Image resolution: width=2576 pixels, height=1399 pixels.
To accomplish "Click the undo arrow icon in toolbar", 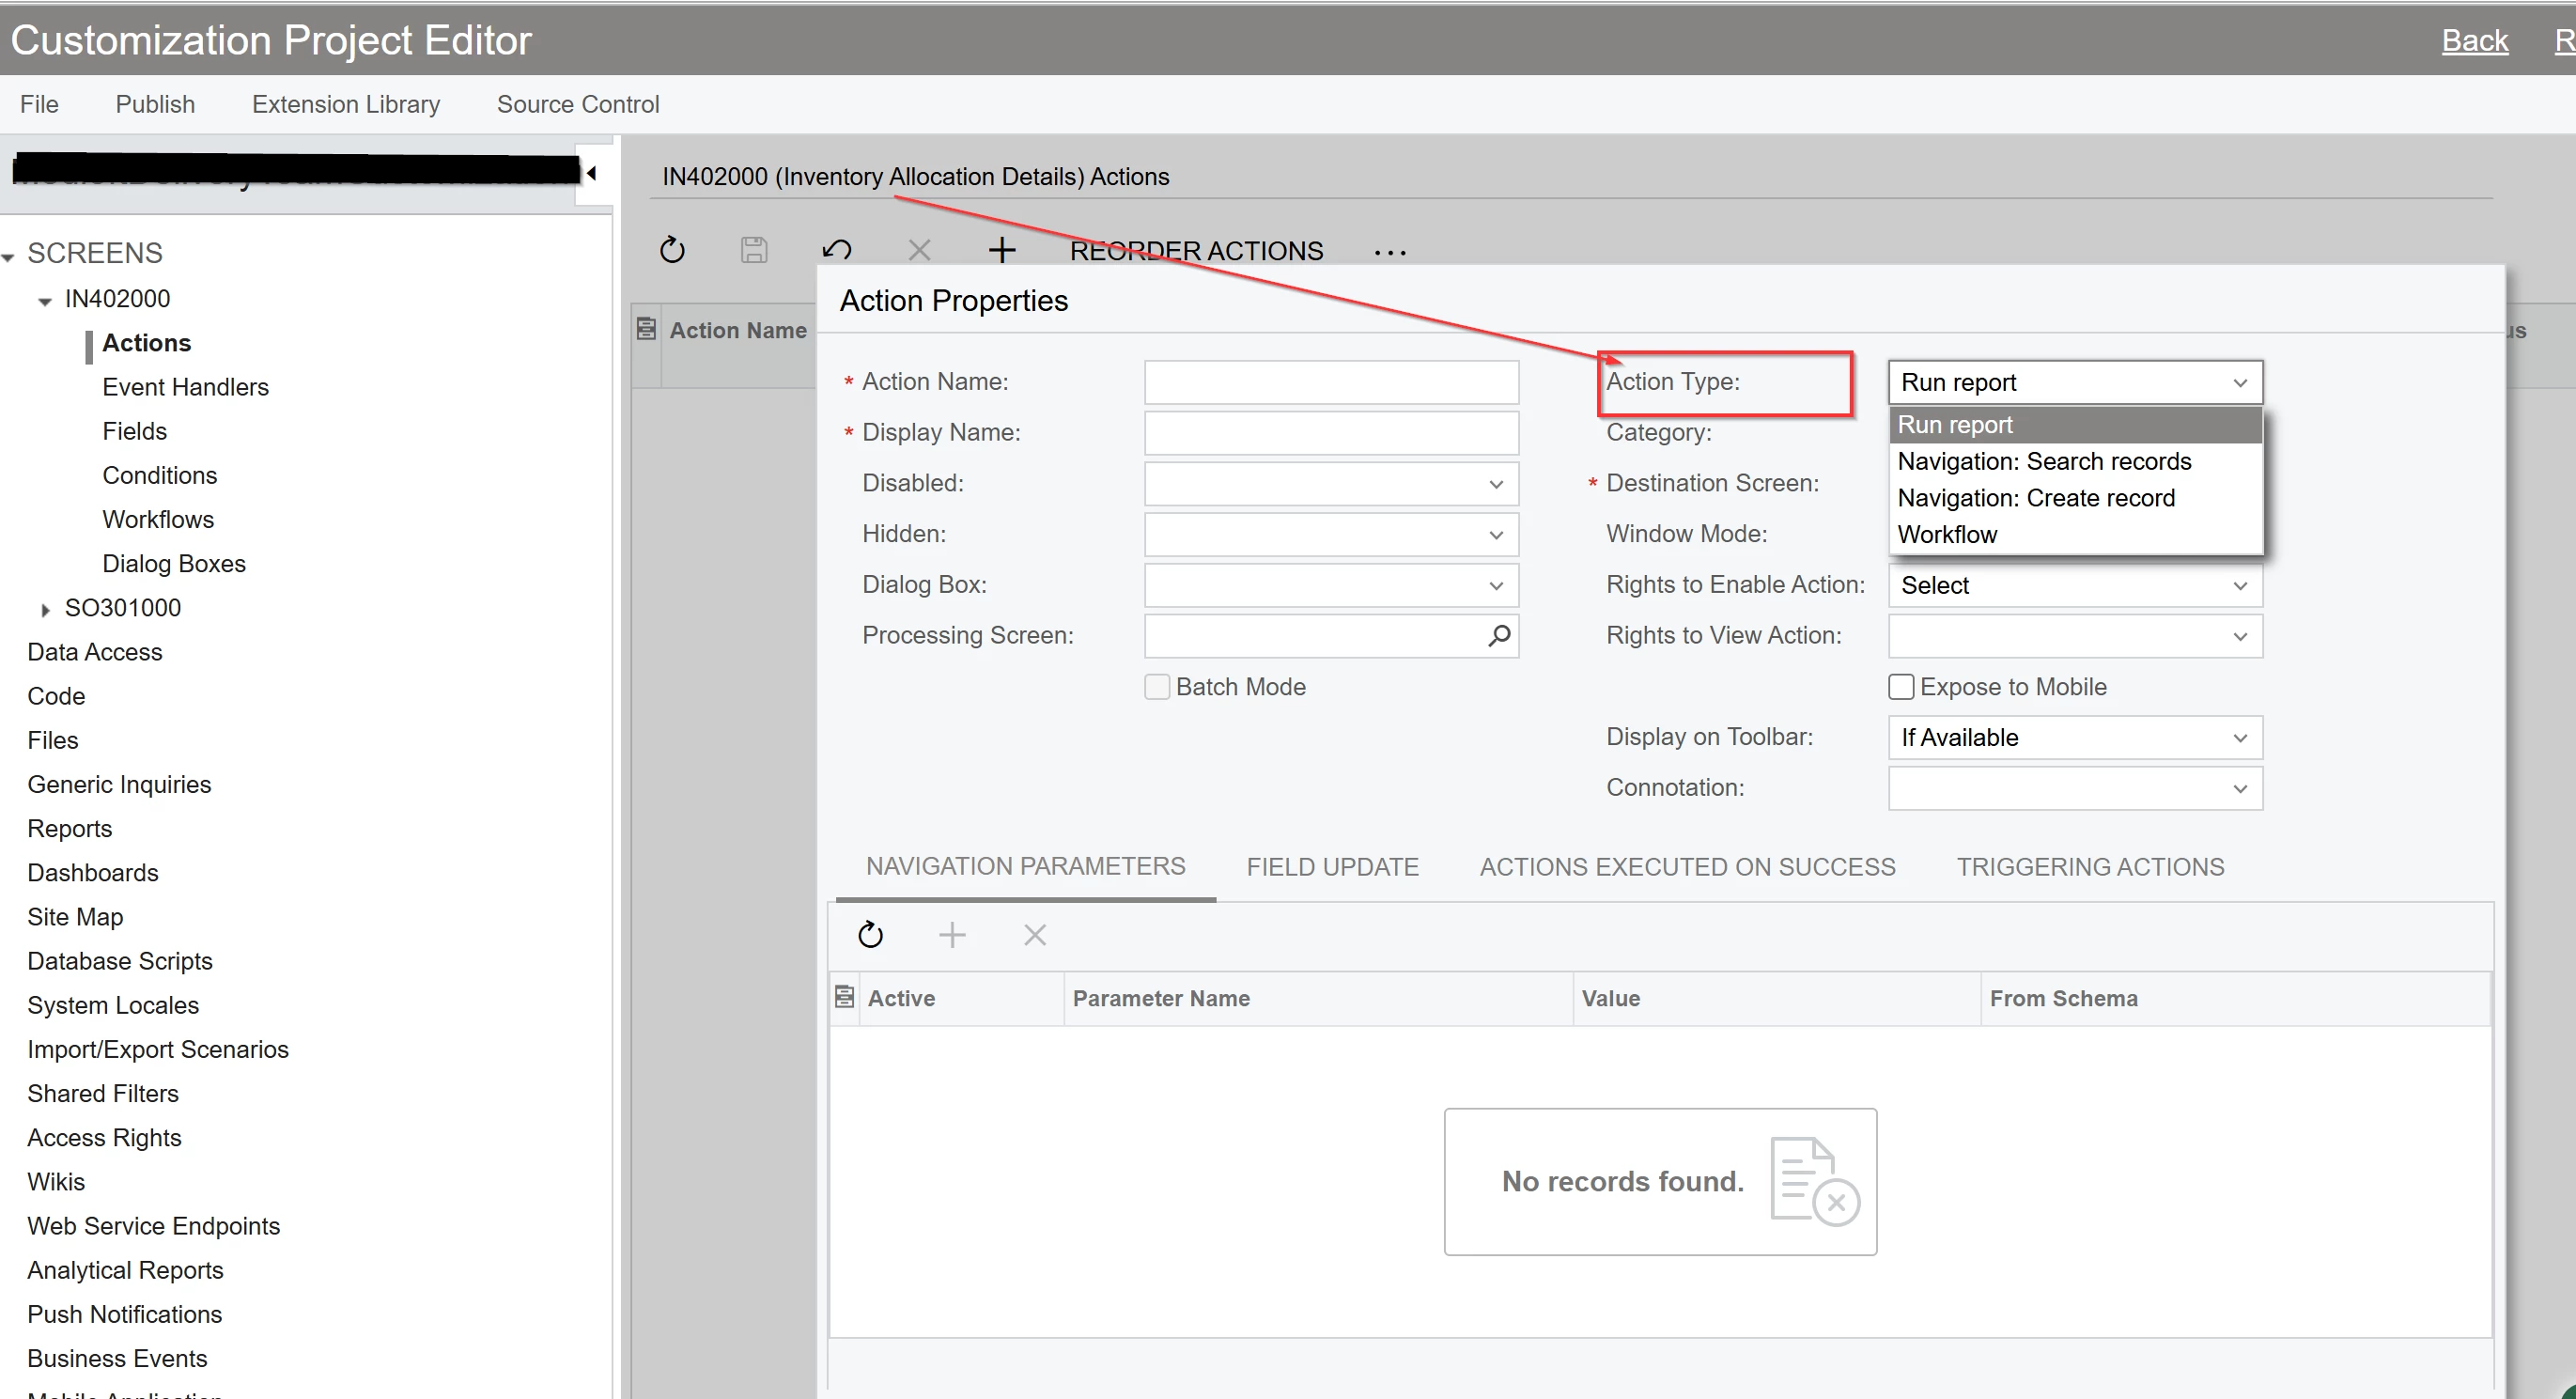I will pyautogui.click(x=836, y=249).
